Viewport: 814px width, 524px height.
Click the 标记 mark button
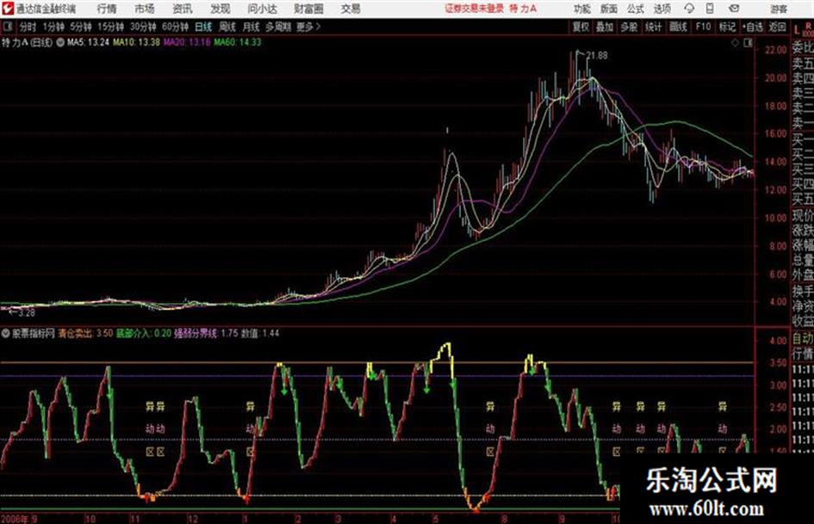point(727,27)
